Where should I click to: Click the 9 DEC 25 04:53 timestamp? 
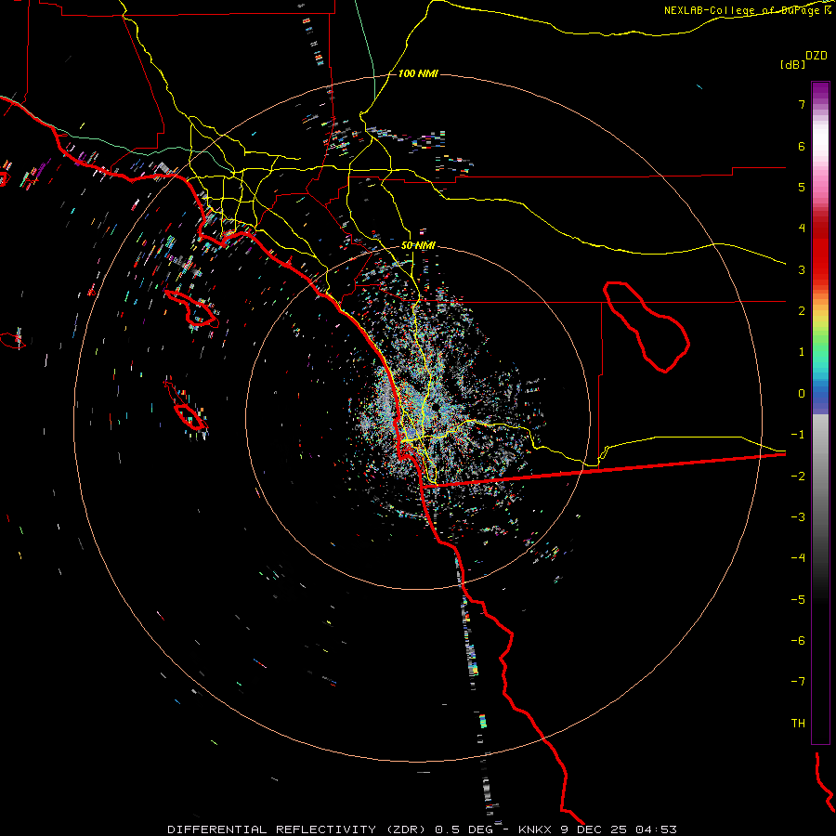tap(619, 829)
